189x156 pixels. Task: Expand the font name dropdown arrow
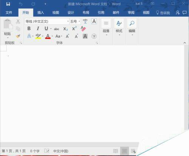click(x=68, y=21)
